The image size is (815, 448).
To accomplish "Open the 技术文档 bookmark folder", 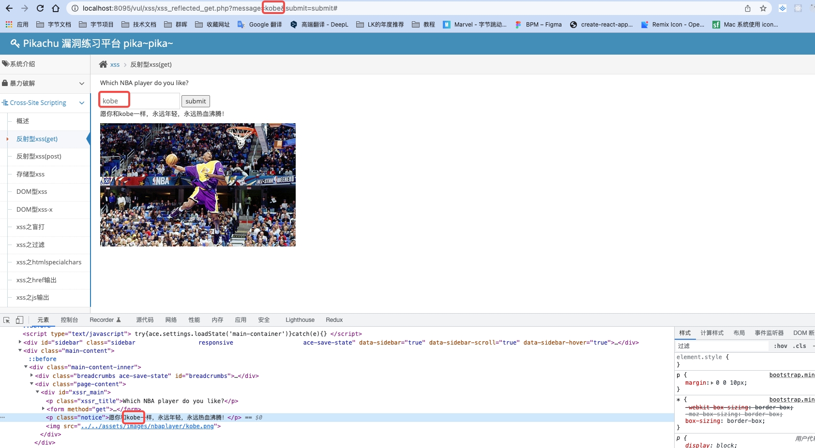I will pyautogui.click(x=139, y=24).
